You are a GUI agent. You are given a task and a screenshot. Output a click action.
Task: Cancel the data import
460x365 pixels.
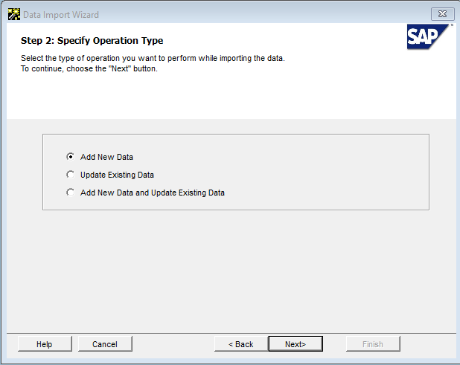[x=105, y=344]
